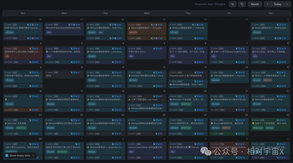Click X icon on the kanban post on 26
The width and height of the screenshot is (293, 163).
pos(28,25)
